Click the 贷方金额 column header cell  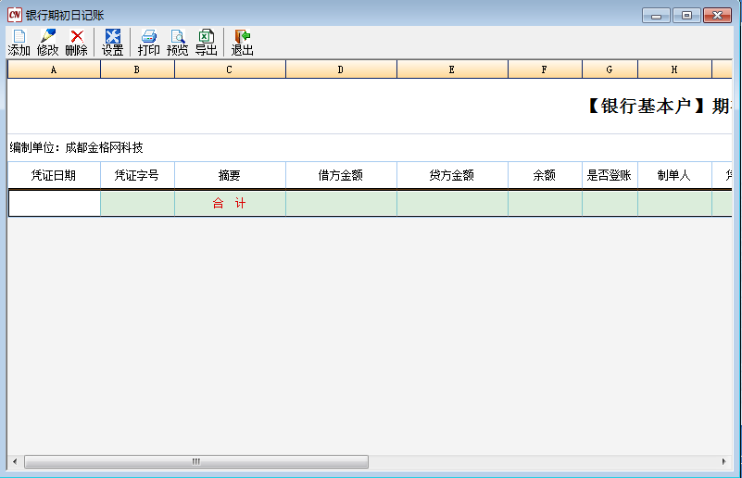(452, 175)
